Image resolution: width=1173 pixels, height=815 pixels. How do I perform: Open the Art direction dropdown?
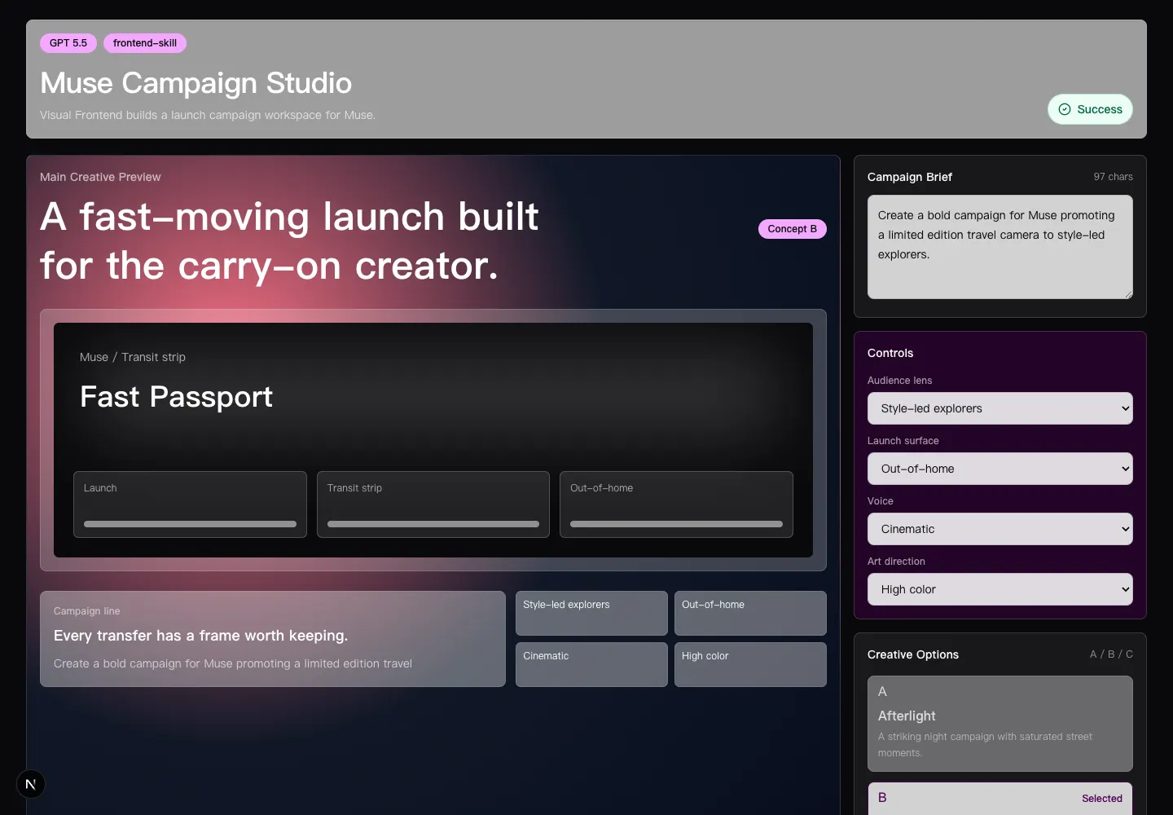point(1000,589)
